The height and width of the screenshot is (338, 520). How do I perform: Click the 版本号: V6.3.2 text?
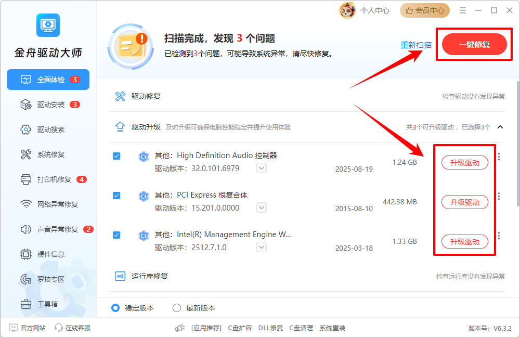coord(490,329)
